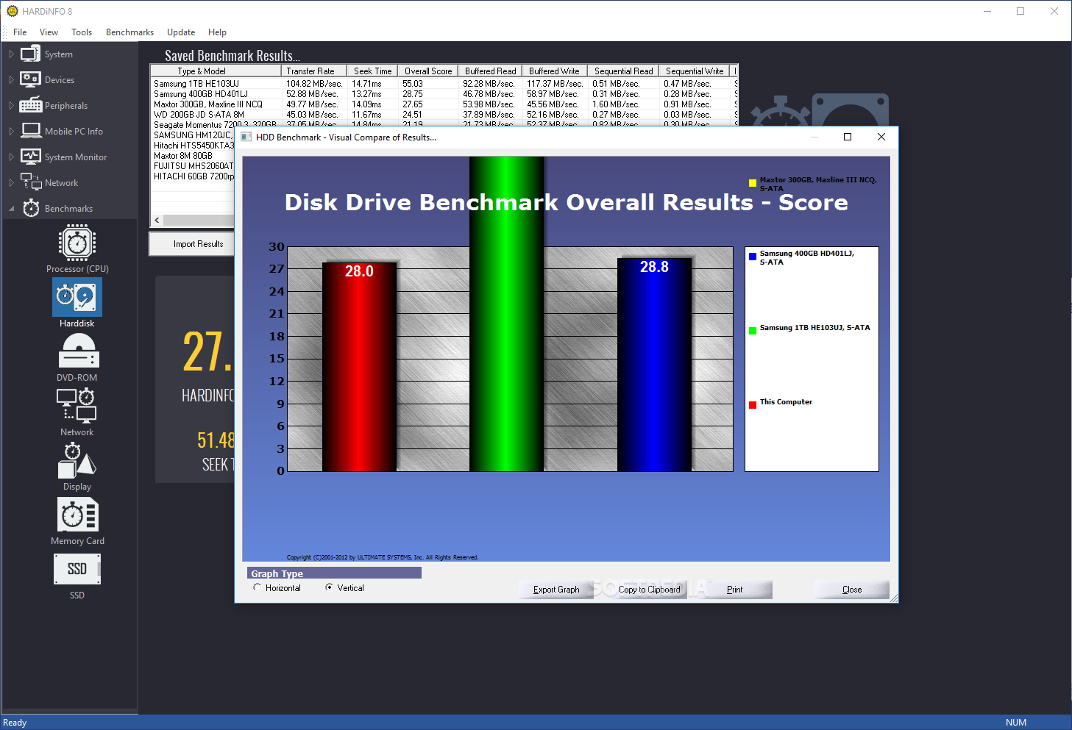Screen dimensions: 1072x730
Task: Maximize the HDD Benchmark dialog window
Action: pyautogui.click(x=848, y=137)
